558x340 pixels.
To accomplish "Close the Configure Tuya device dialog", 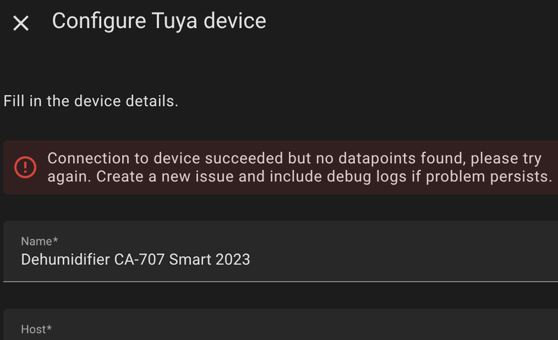I will 21,23.
